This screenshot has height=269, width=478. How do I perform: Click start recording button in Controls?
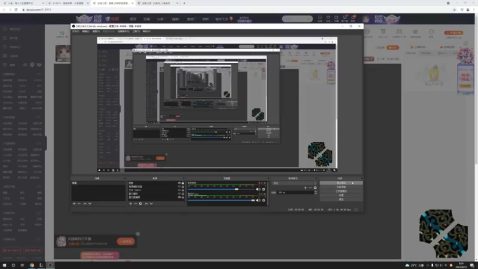click(341, 187)
